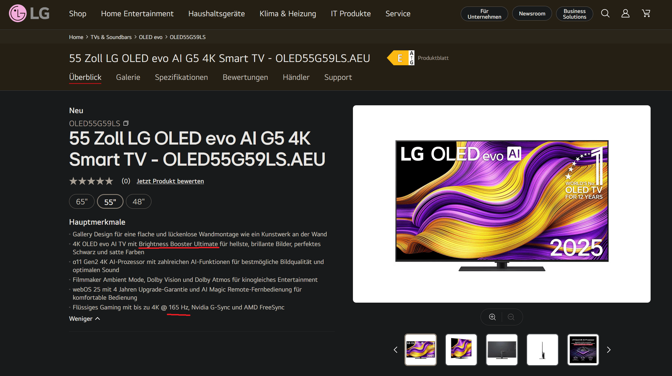This screenshot has height=376, width=672.
Task: Zoom out on product image
Action: (x=511, y=317)
